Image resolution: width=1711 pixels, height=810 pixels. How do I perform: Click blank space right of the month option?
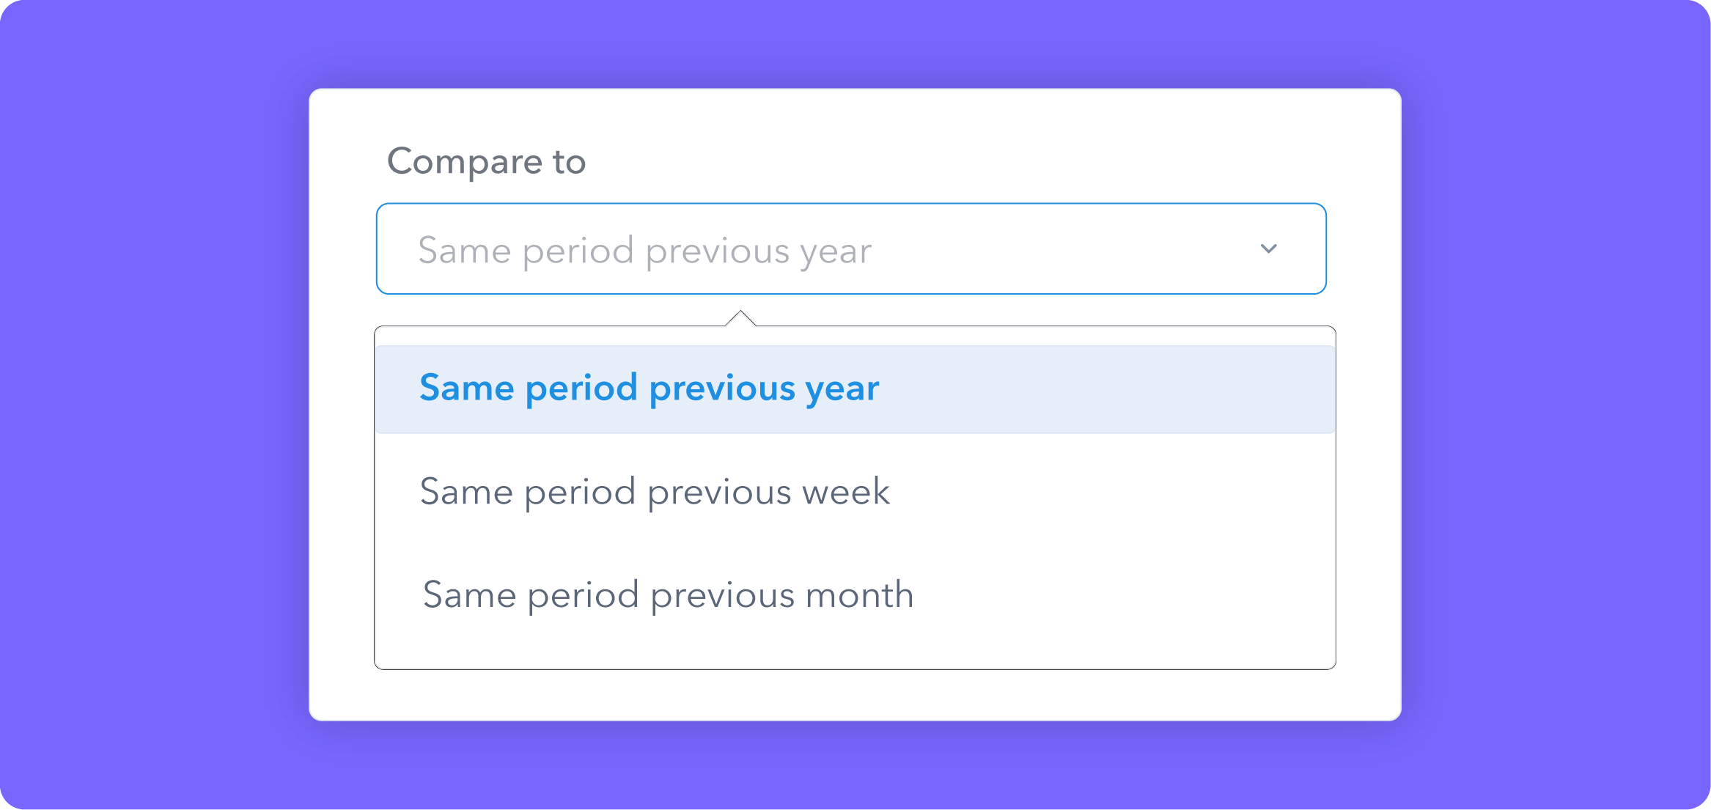(1125, 594)
